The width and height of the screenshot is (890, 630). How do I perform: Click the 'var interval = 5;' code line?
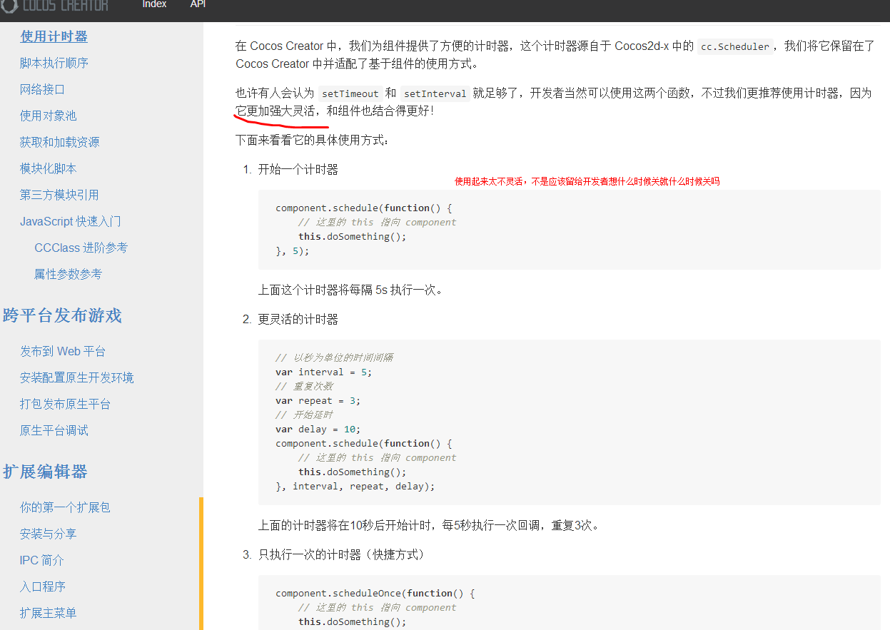[323, 372]
